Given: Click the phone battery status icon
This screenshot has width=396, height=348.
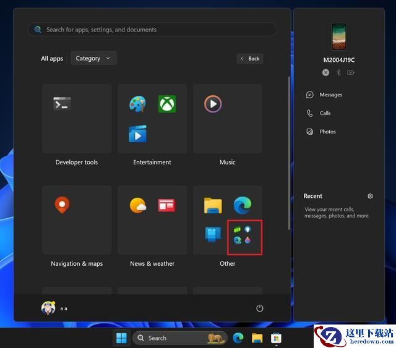Looking at the screenshot, I should (x=351, y=73).
